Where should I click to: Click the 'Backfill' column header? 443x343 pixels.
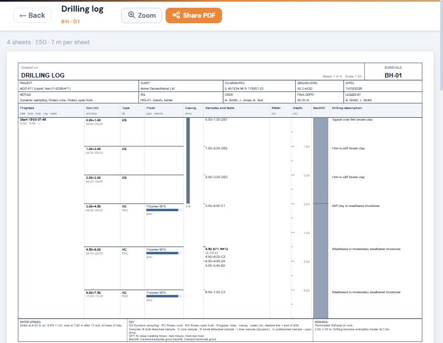tap(319, 108)
